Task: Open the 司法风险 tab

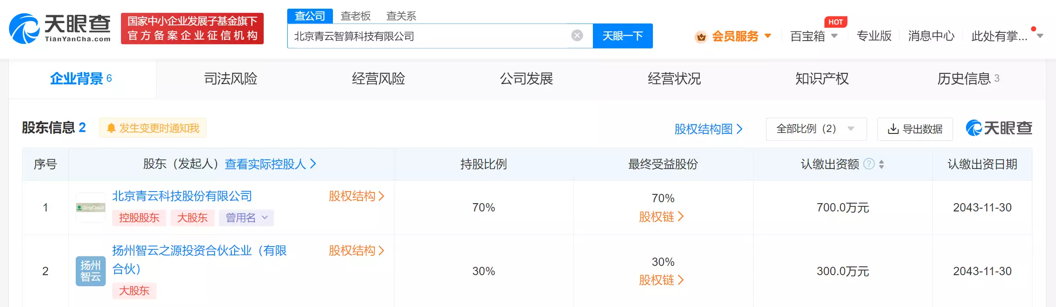Action: click(x=230, y=78)
